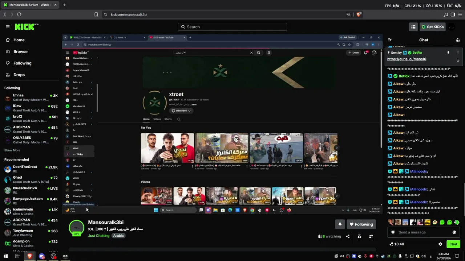
Task: Focus the Kick Search field
Action: [232, 27]
